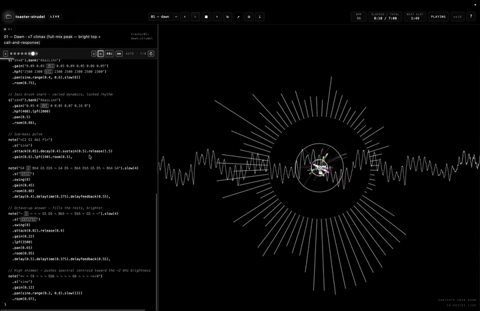
Task: Click the record dot icon in the toolbar
Action: click(249, 17)
